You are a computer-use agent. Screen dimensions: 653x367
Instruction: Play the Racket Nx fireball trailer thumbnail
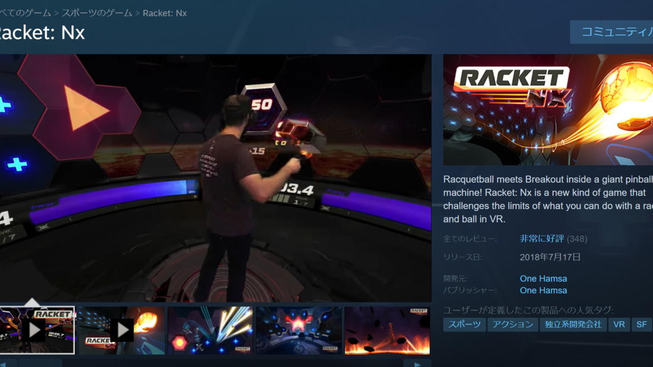(121, 329)
